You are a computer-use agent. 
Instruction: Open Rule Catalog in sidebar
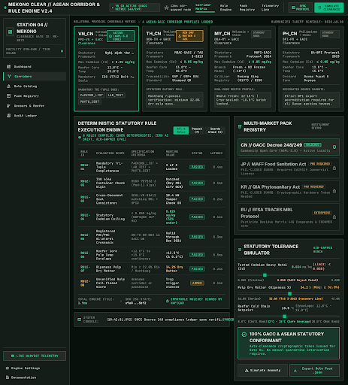coord(35,86)
